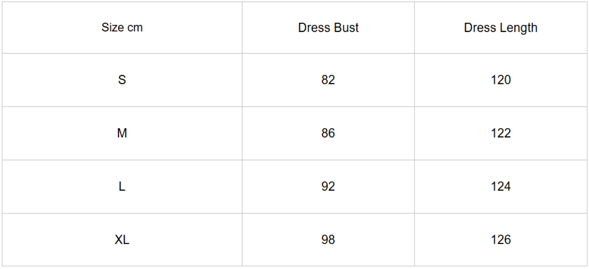Select bust value 98 for size XL
This screenshot has width=589, height=269.
328,239
